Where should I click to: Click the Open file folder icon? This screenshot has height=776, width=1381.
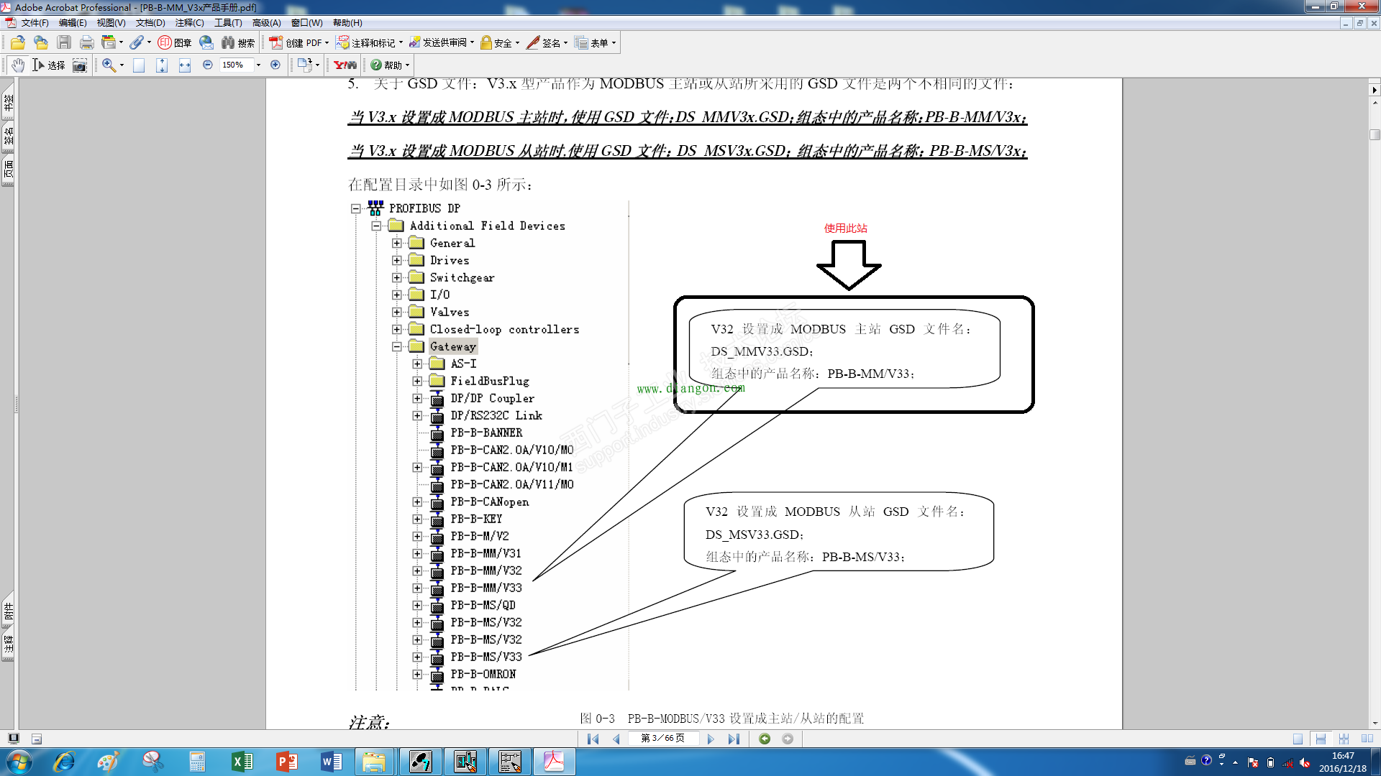click(18, 43)
